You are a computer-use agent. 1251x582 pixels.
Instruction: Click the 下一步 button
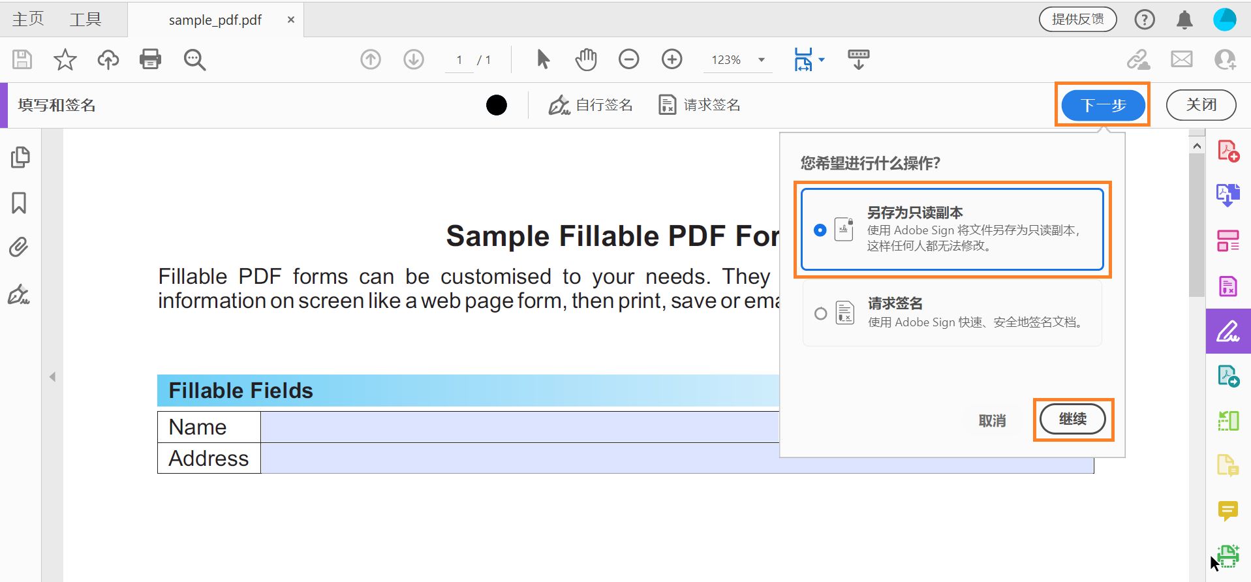1103,105
